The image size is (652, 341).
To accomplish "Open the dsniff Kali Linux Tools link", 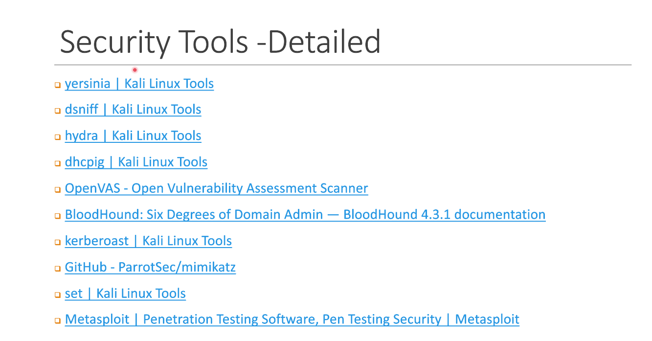I will click(x=133, y=110).
